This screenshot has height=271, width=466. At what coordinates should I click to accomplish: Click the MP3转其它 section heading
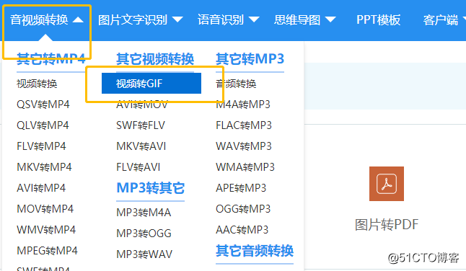(150, 188)
